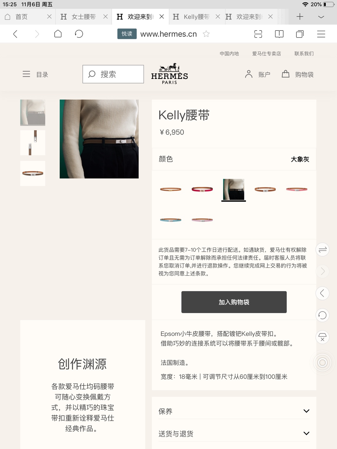Reload the page with refresh icon
The width and height of the screenshot is (337, 449).
pos(79,34)
